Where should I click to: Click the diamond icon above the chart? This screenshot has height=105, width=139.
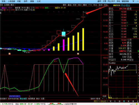click(x=97, y=8)
